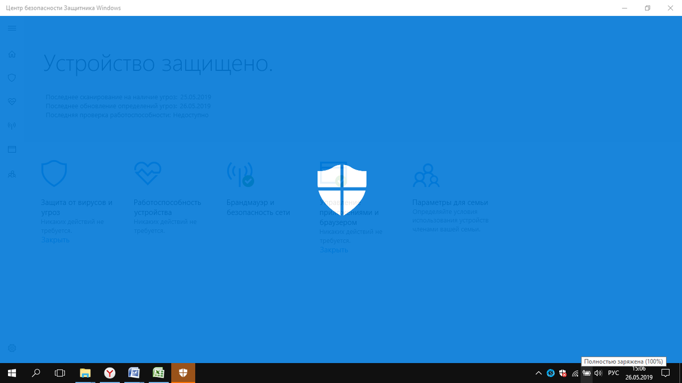682x383 pixels.
Task: Click the large family people tile icon
Action: 426,175
